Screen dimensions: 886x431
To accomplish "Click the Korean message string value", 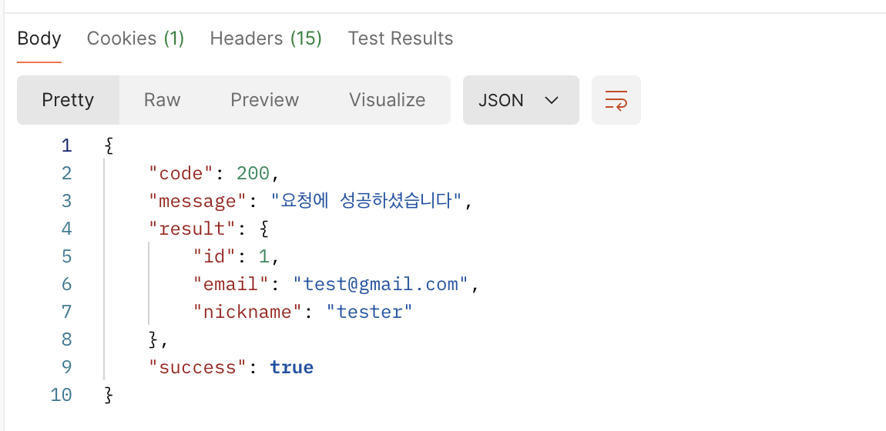I will tap(366, 201).
